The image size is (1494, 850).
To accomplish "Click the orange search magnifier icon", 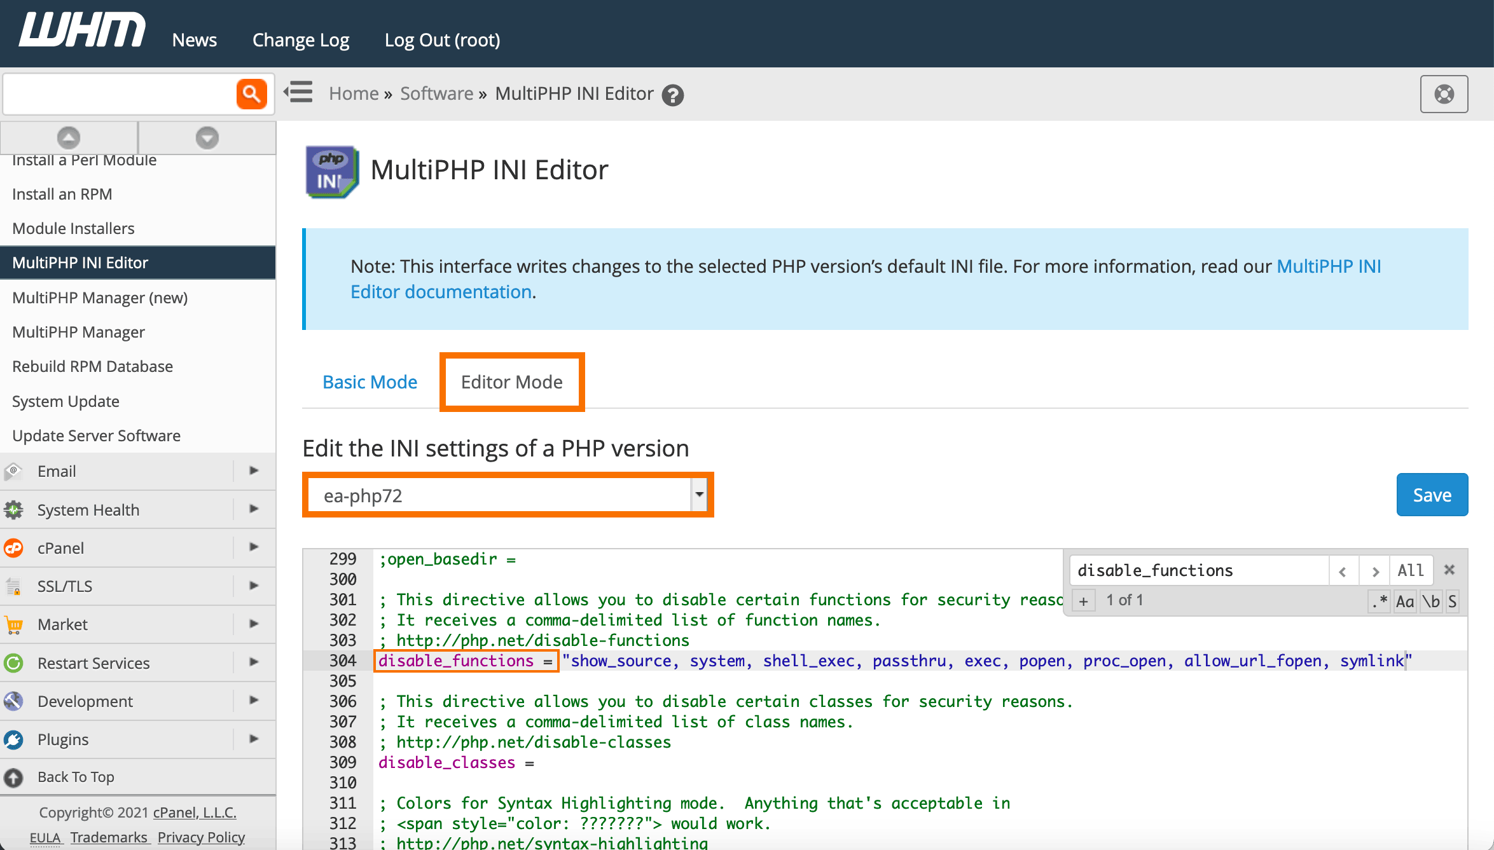I will click(251, 94).
